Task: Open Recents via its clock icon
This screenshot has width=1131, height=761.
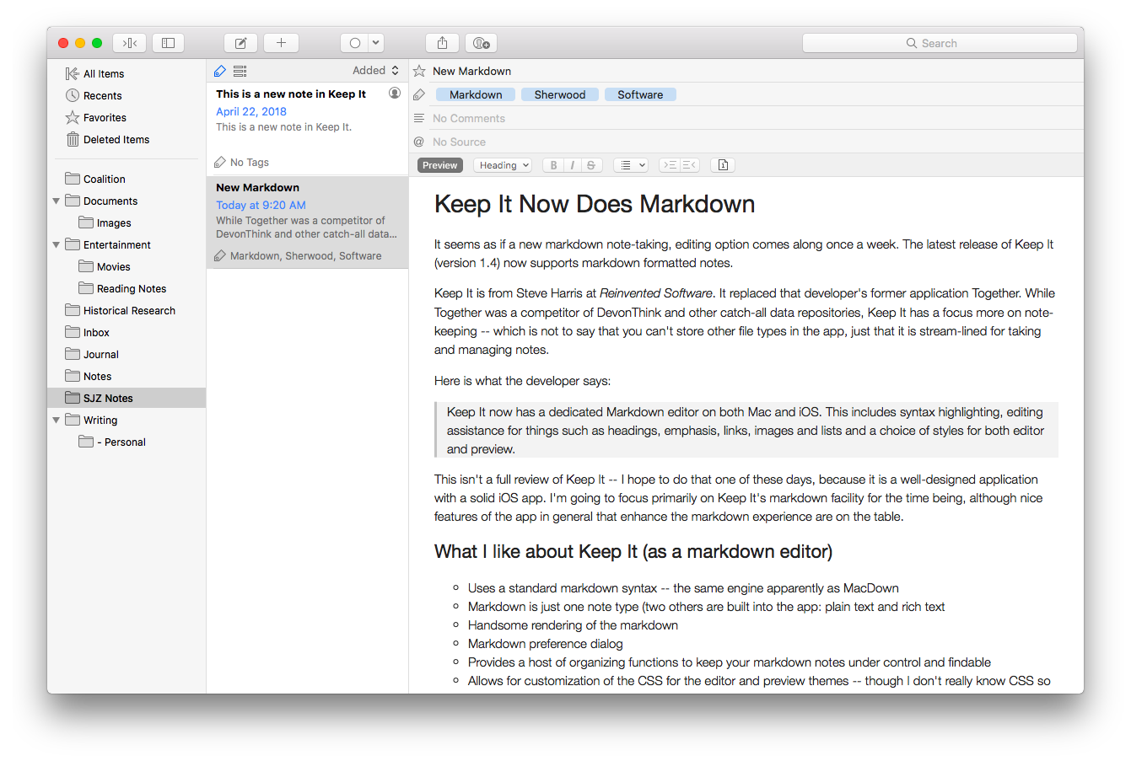Action: point(73,95)
